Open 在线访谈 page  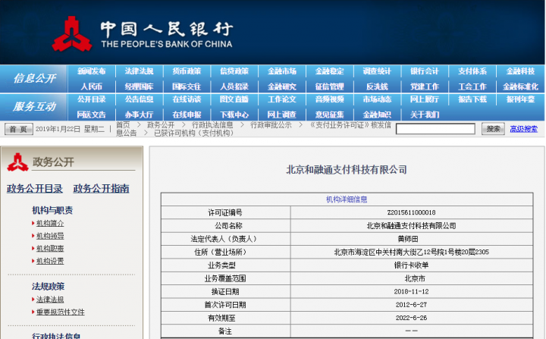[187, 99]
